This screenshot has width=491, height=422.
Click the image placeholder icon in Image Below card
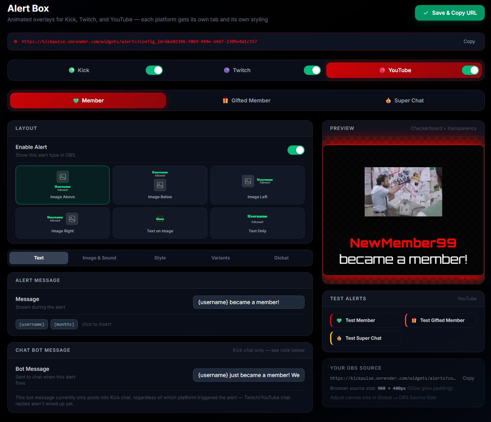160,185
